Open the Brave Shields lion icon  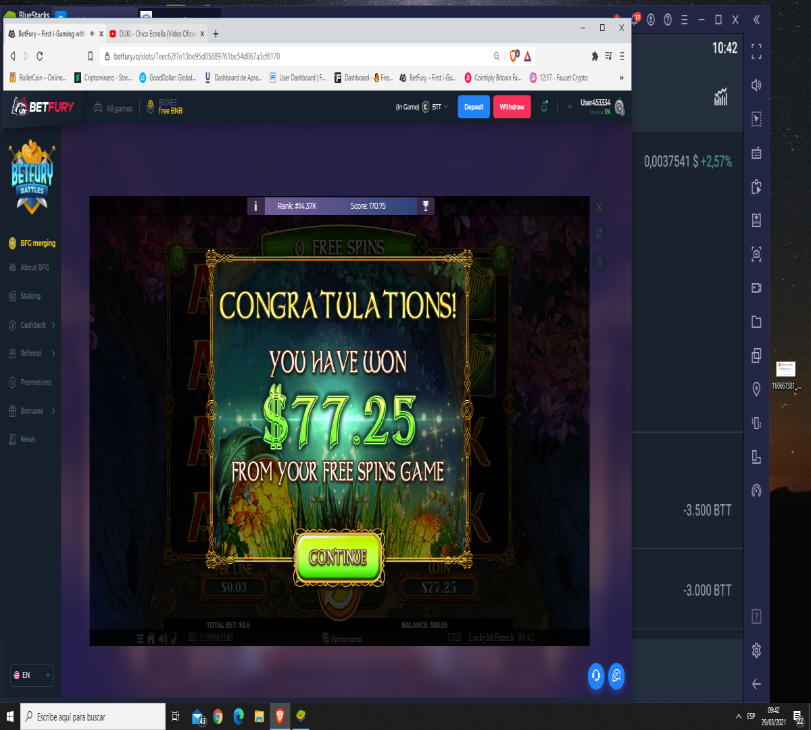[514, 56]
